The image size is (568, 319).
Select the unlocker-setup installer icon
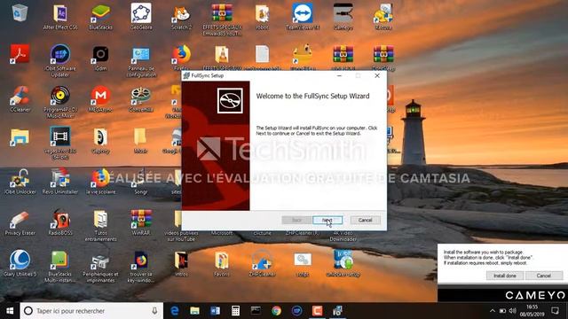(343, 264)
